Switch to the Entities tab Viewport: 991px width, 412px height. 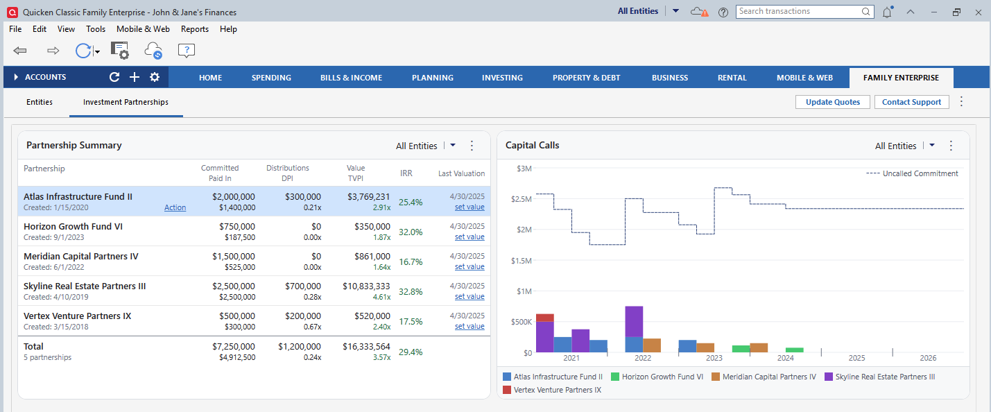pyautogui.click(x=40, y=102)
